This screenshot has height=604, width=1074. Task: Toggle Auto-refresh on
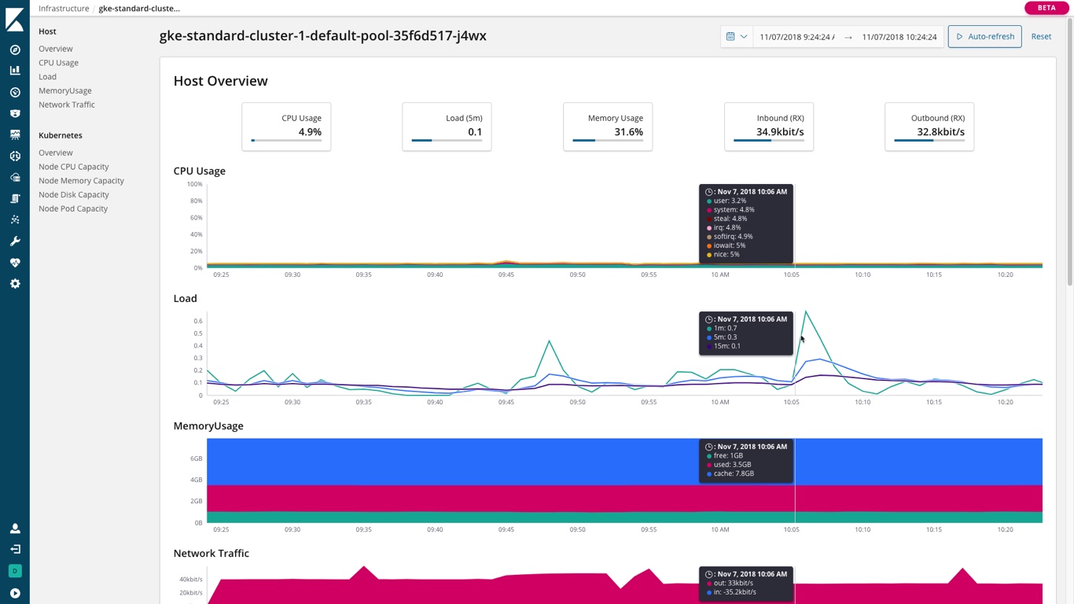(984, 37)
